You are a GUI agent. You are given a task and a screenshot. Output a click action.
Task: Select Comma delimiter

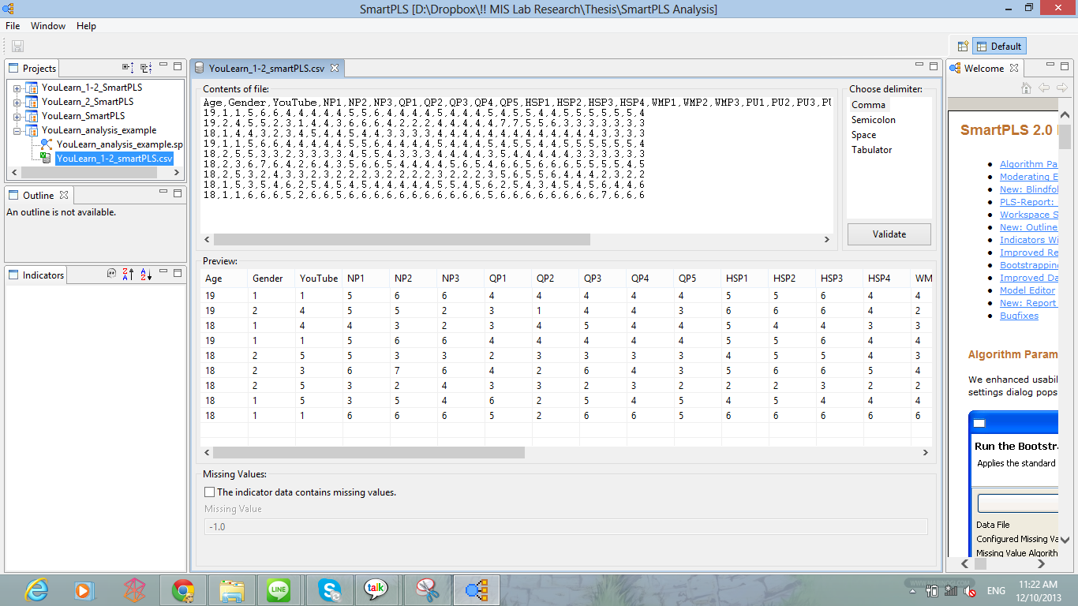click(868, 105)
